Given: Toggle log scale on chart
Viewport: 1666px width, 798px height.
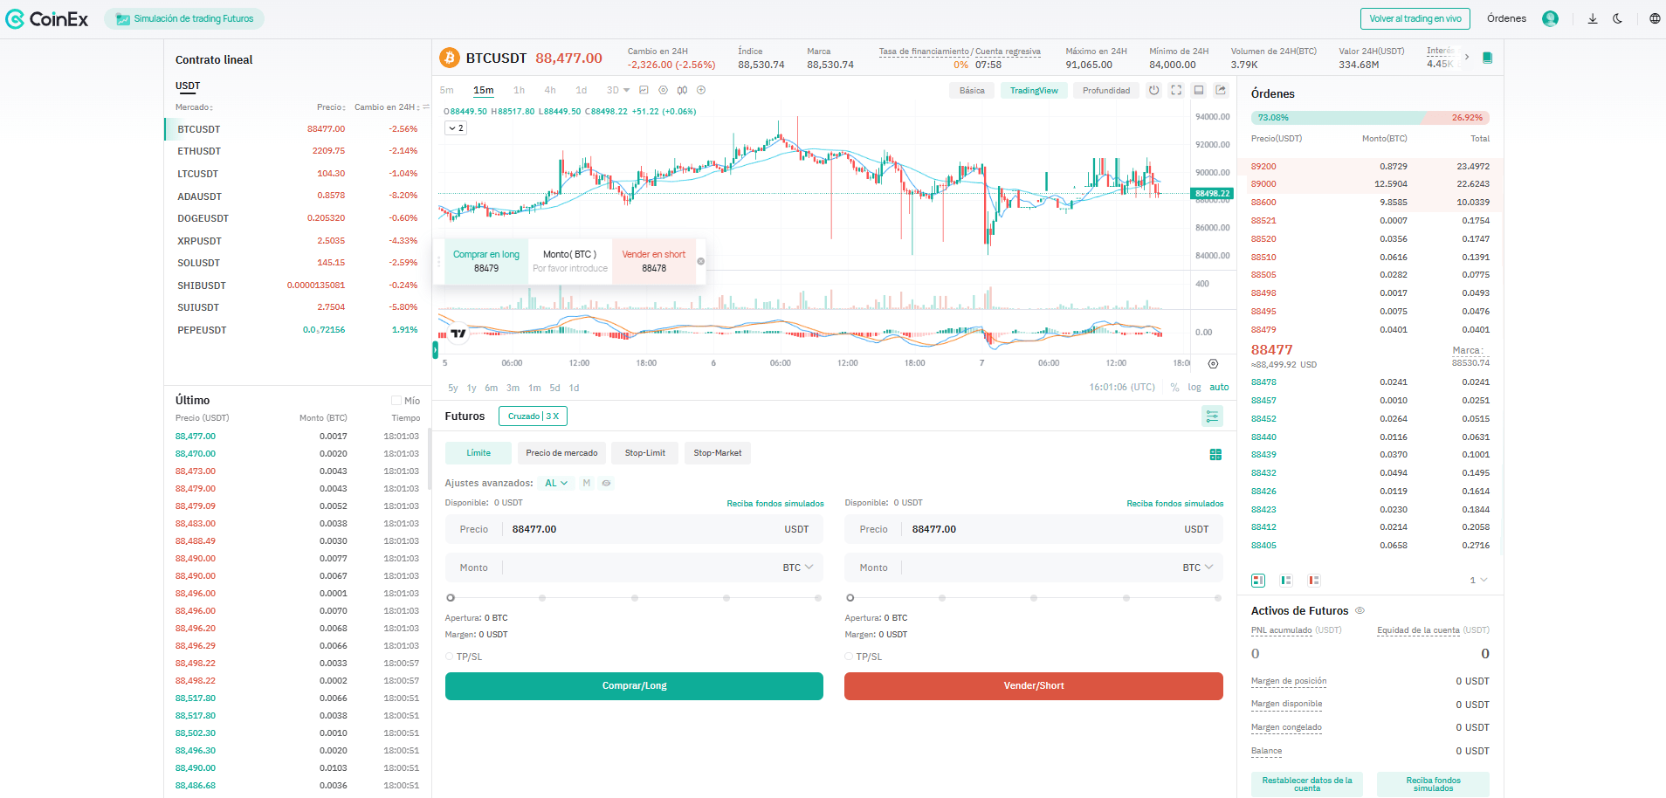Looking at the screenshot, I should (1194, 387).
